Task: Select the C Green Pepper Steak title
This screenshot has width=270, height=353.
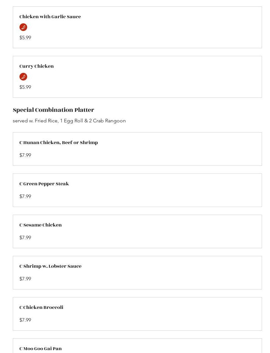Action: (44, 184)
